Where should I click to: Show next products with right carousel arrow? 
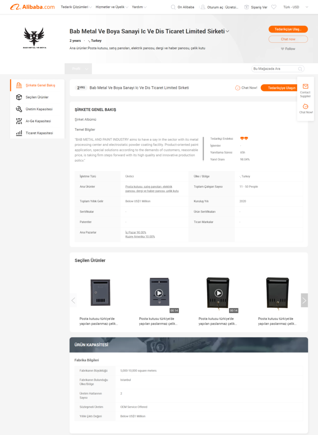click(304, 300)
